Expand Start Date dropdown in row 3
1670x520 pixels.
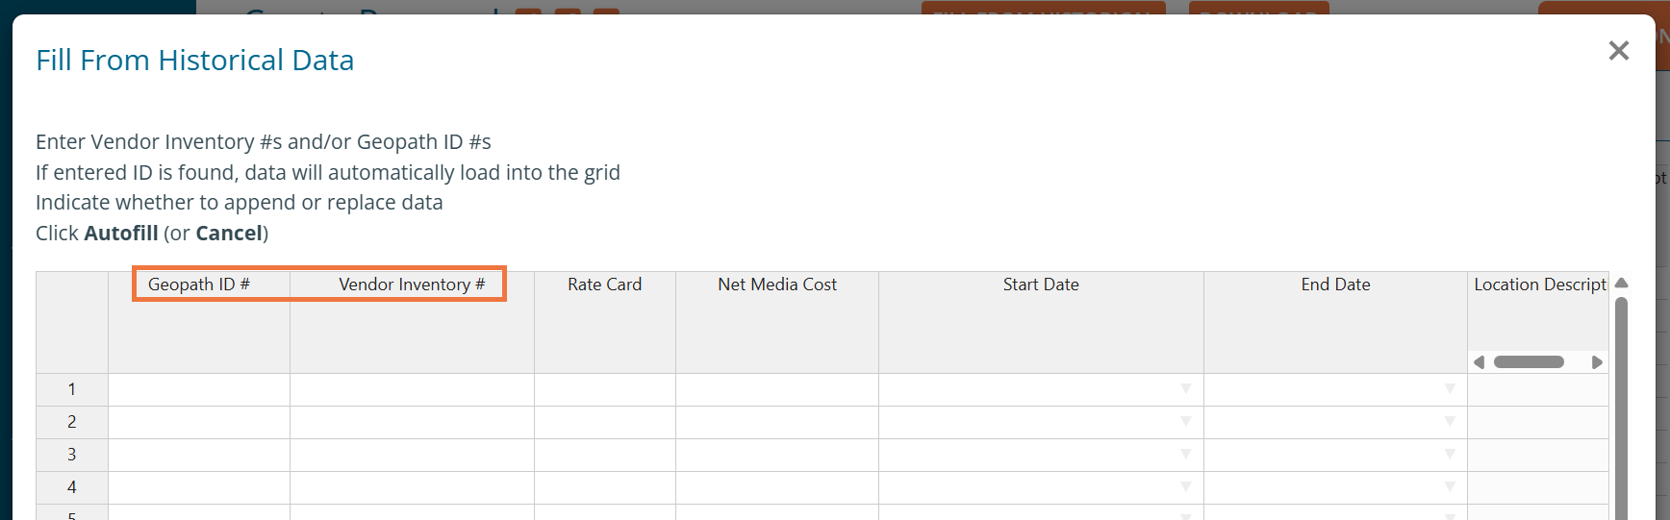point(1185,455)
